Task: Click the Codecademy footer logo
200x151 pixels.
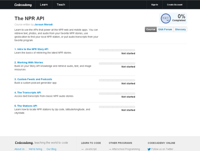Action: tap(24, 143)
